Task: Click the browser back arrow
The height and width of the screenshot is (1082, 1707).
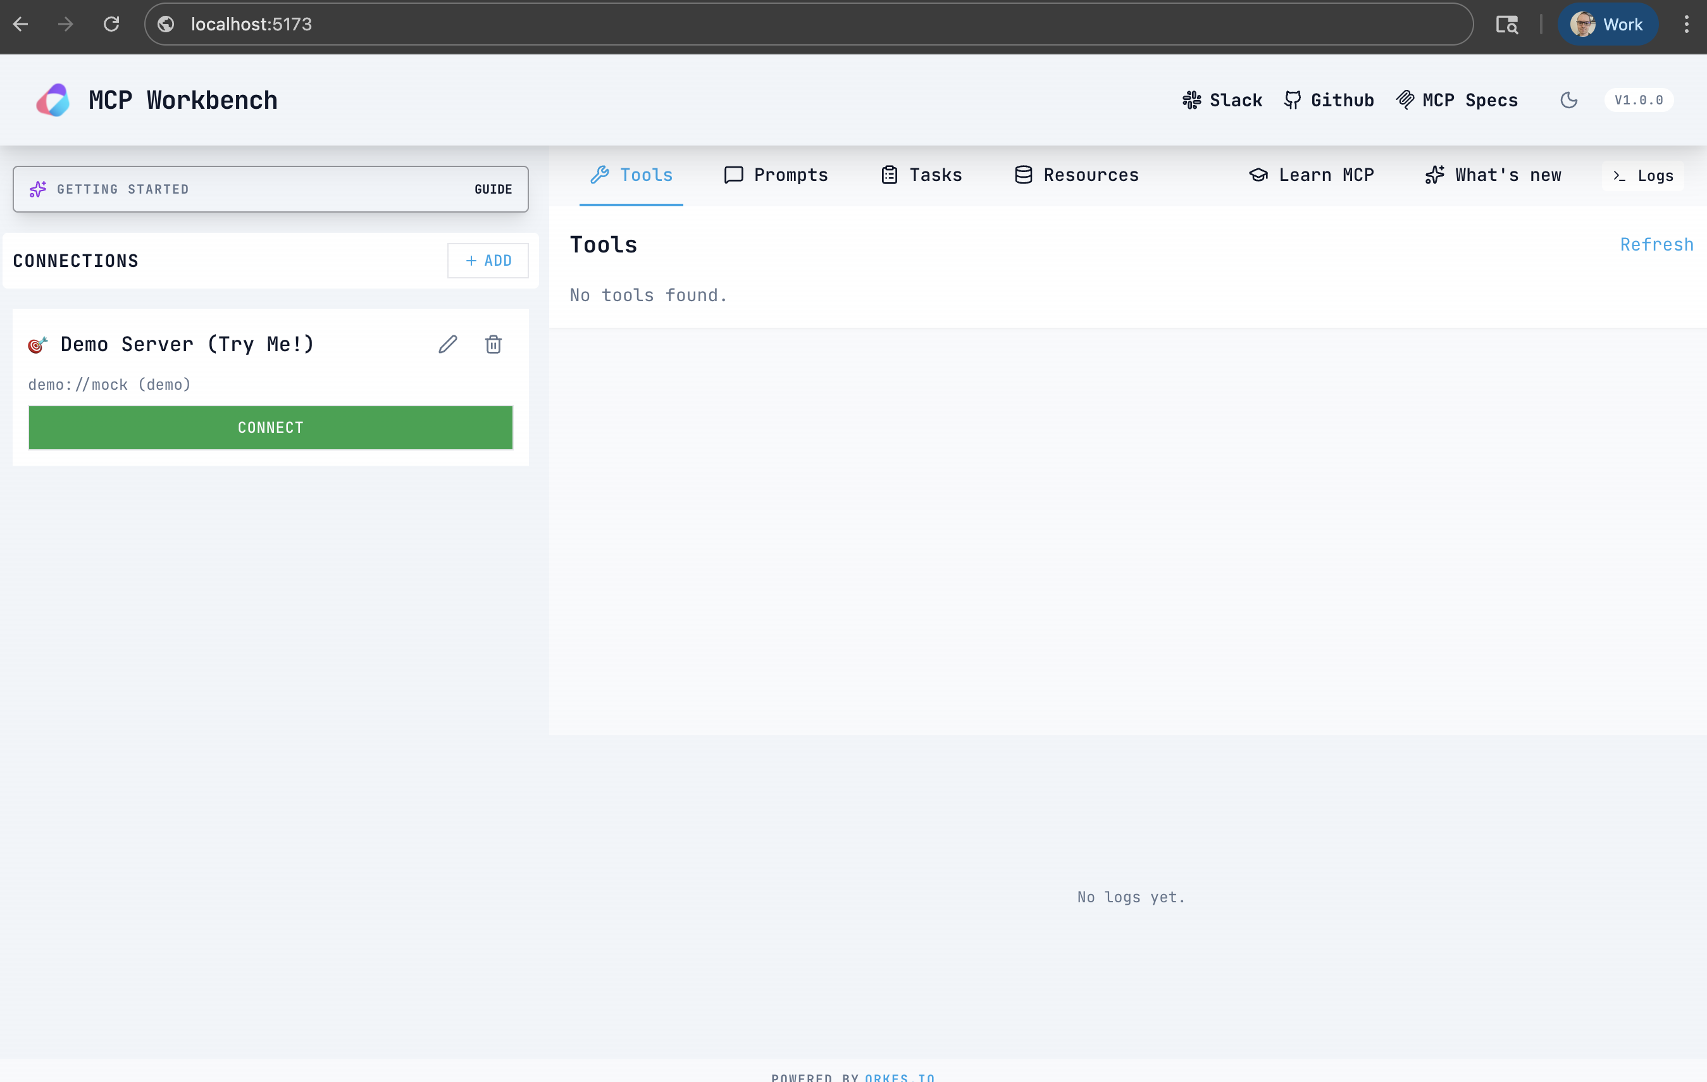Action: 20,24
